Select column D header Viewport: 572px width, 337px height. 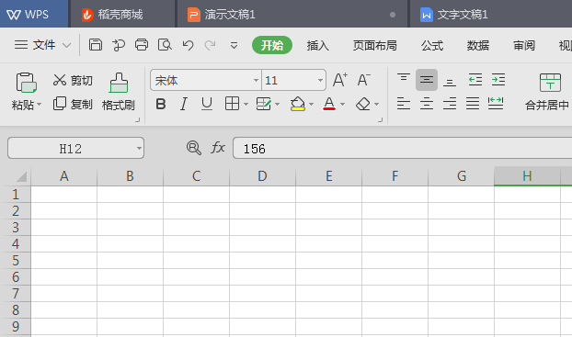(x=262, y=176)
